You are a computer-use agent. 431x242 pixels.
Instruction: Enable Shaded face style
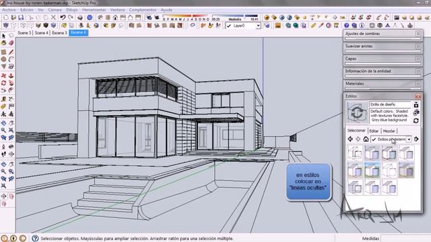coord(38,26)
